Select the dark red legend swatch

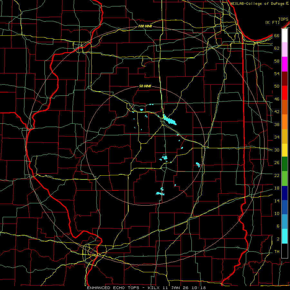coord(285,79)
